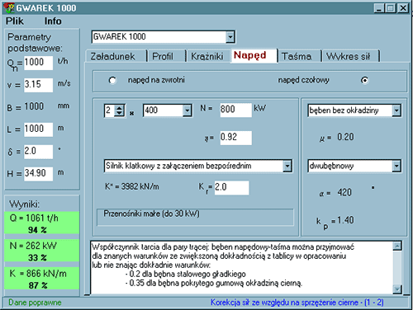Click the N = 262 kW result box

coord(42,251)
